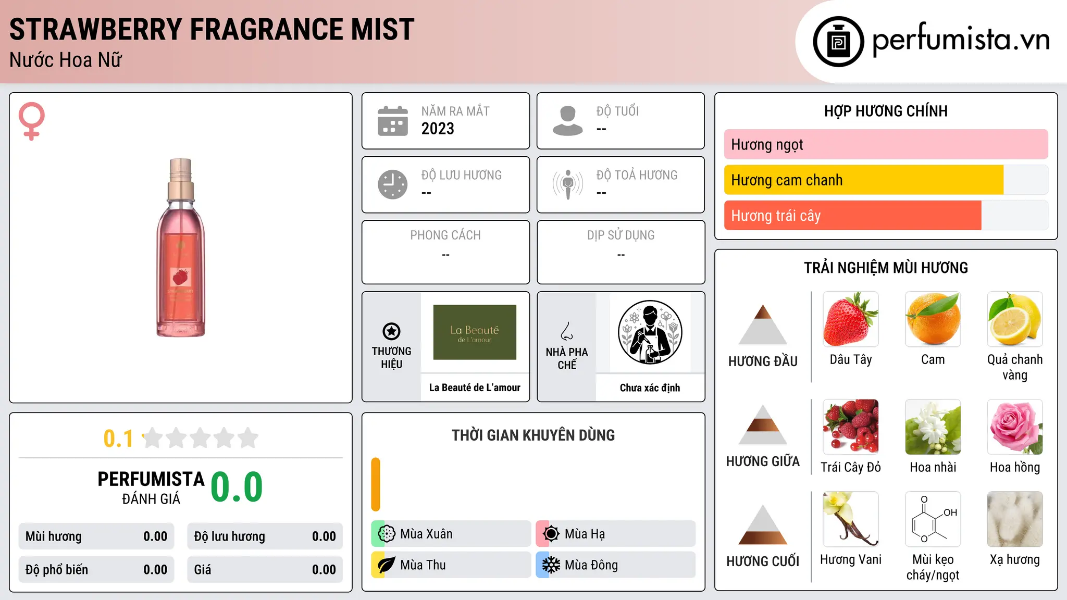
Task: Click the Hương trái cây accord bar
Action: (x=886, y=216)
